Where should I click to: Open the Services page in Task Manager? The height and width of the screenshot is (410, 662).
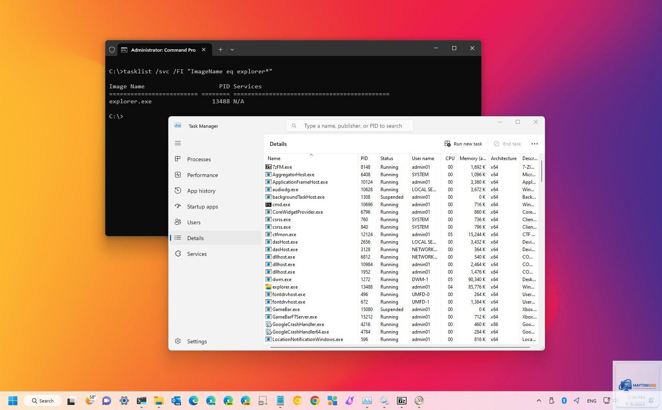(x=215, y=254)
